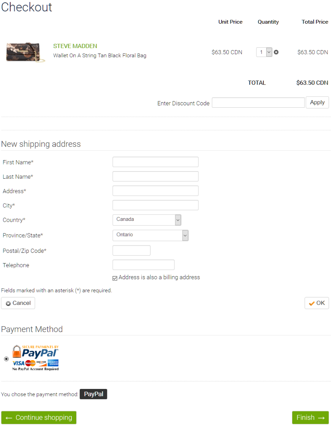
Task: Confirm the shipping address with OK
Action: 317,303
